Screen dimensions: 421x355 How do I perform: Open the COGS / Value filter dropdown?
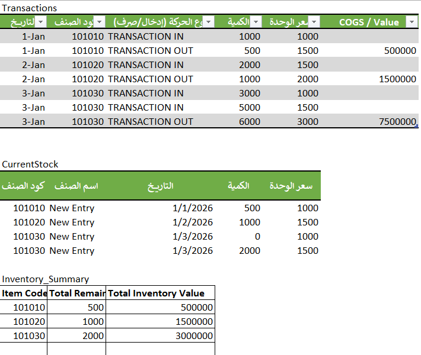pos(412,22)
